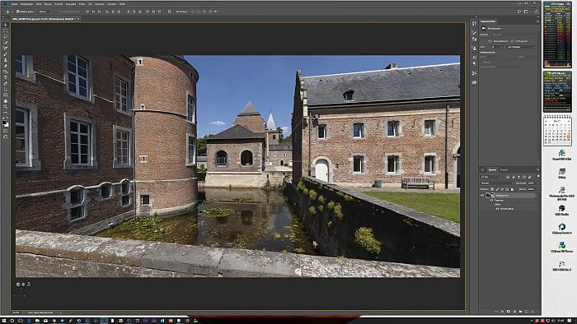Select the Rectangular Marquee tool
This screenshot has width=577, height=324.
(5, 30)
